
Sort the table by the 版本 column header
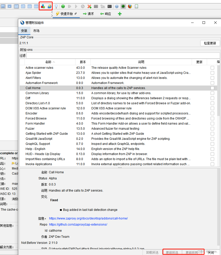[x=83, y=62]
